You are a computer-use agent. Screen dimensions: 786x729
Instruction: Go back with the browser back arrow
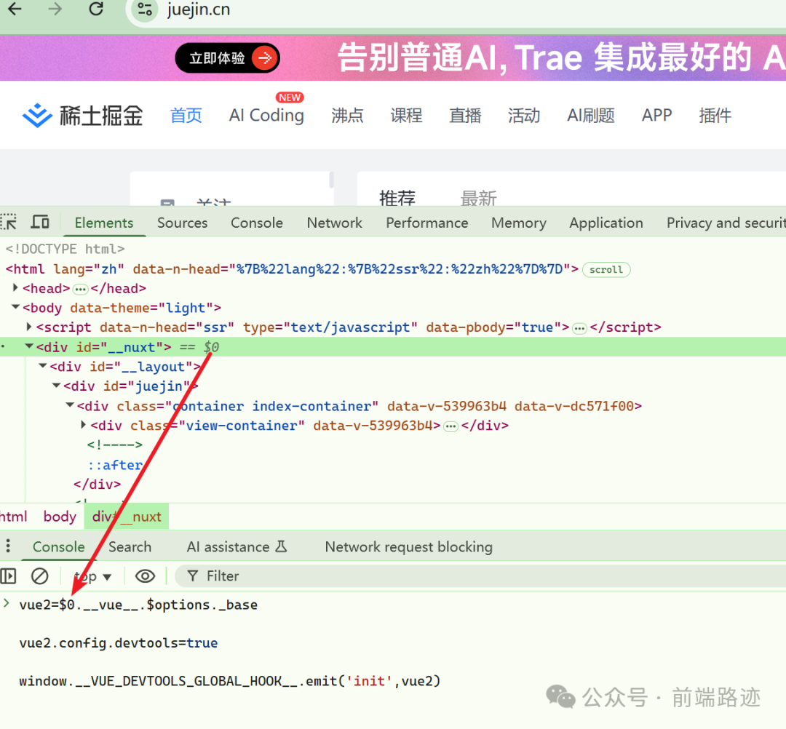(15, 9)
